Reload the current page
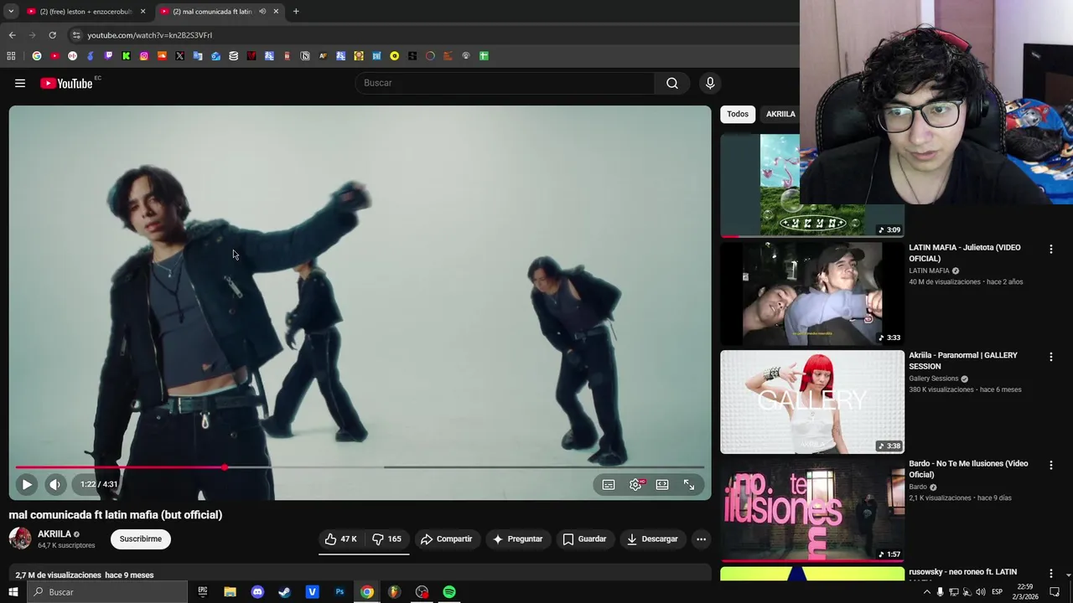This screenshot has width=1073, height=603. (52, 35)
